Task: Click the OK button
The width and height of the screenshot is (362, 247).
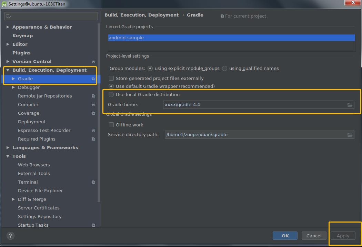Action: coord(285,236)
